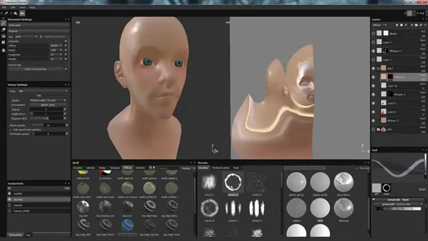Screen dimensions: 428x241
Task: Open the document Size dropdown
Action: pos(26,36)
